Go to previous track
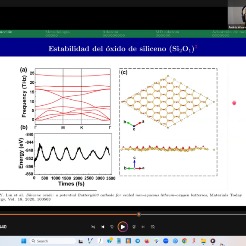This screenshot has width=246, height=246. (x=102, y=227)
